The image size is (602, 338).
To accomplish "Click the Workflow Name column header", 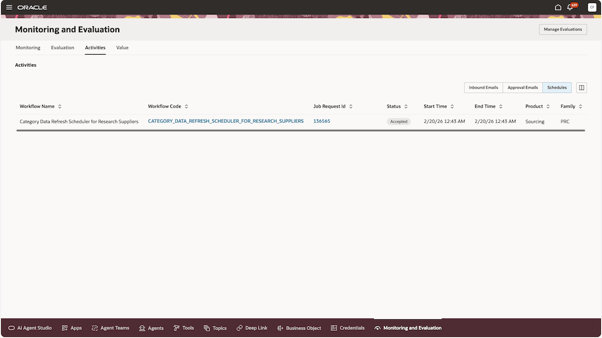I will tap(37, 106).
